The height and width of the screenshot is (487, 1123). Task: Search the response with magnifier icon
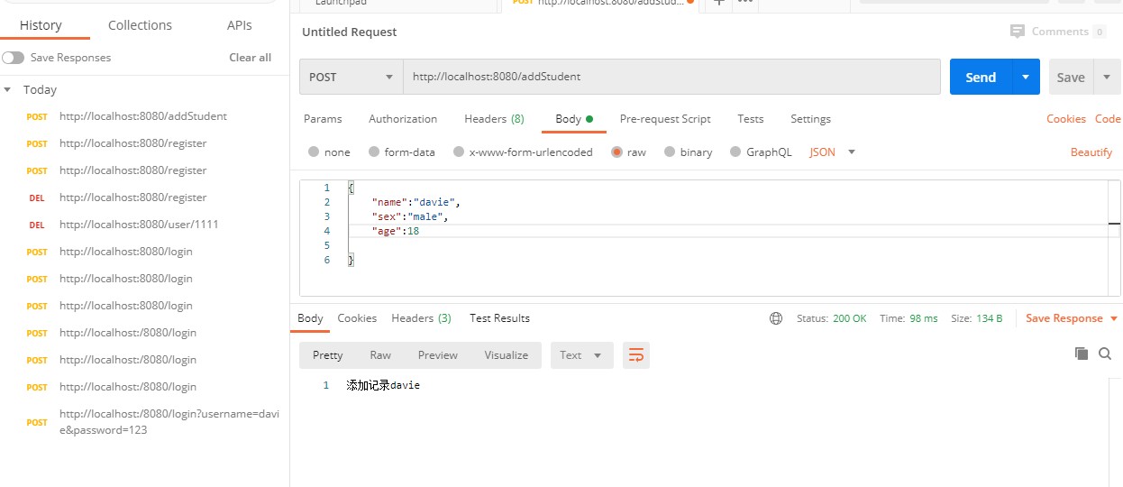pos(1105,354)
